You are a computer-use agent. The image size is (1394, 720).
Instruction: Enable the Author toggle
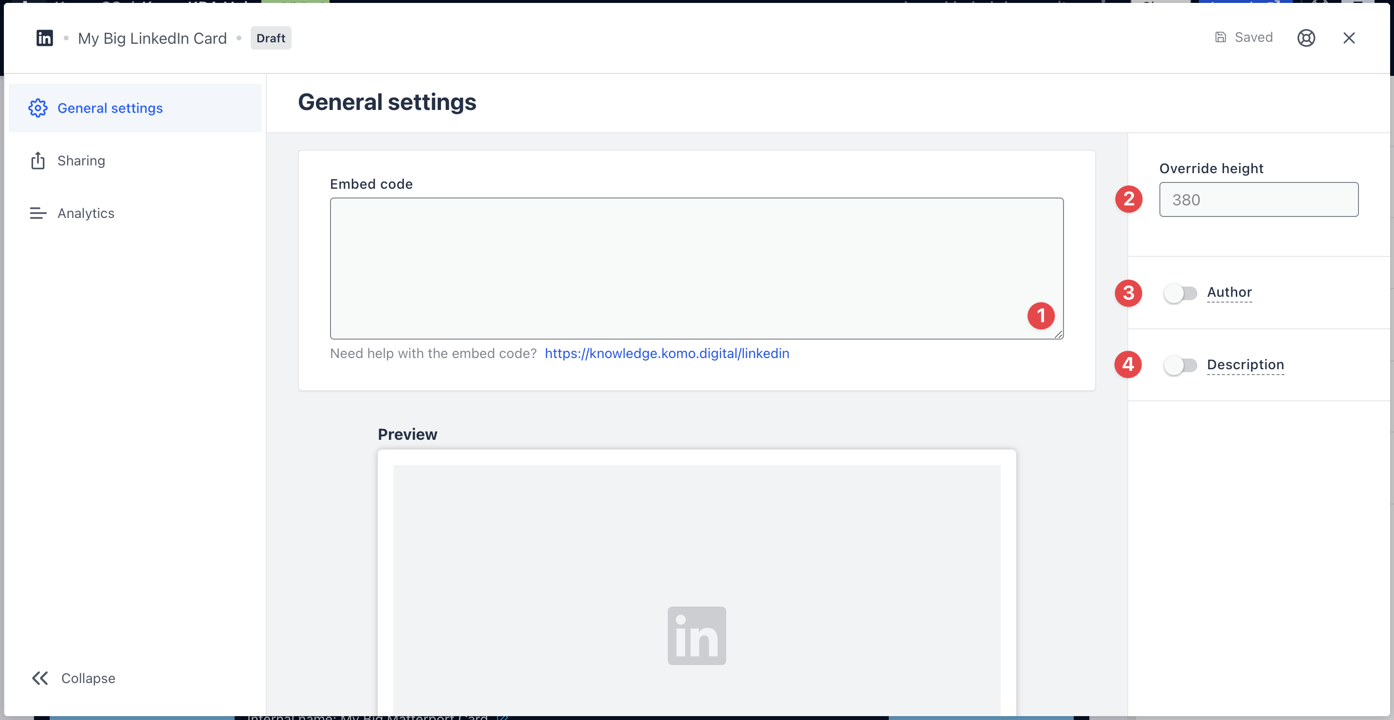[1180, 293]
